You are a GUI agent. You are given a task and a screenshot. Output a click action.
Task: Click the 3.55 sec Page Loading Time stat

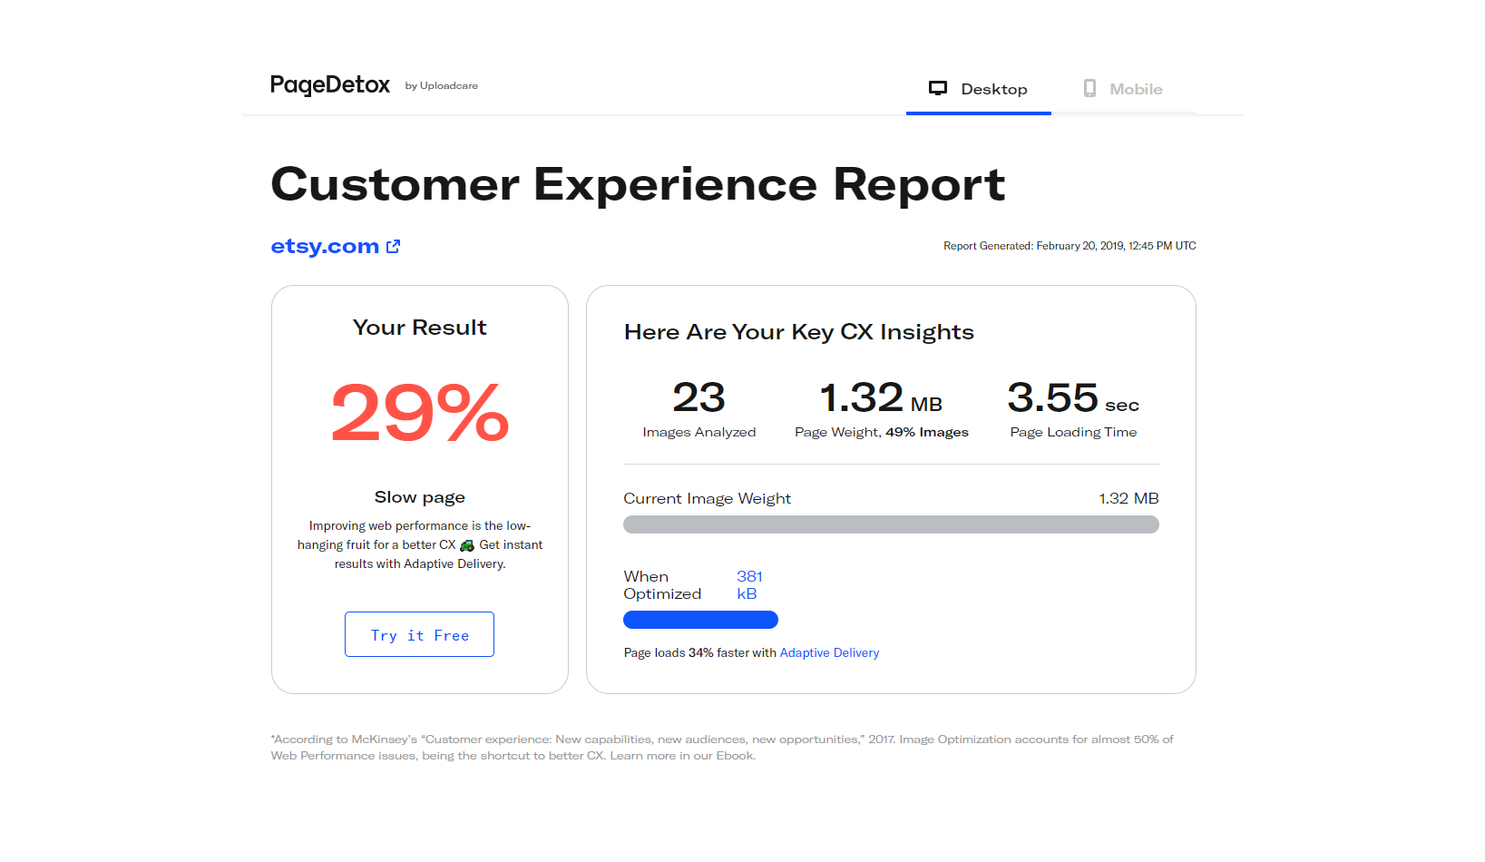pos(1073,404)
